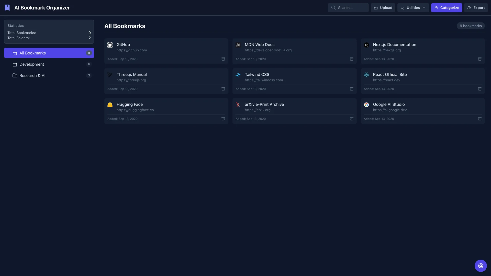Archive the MDN Web Docs bookmark
491x276 pixels.
[x=352, y=59]
